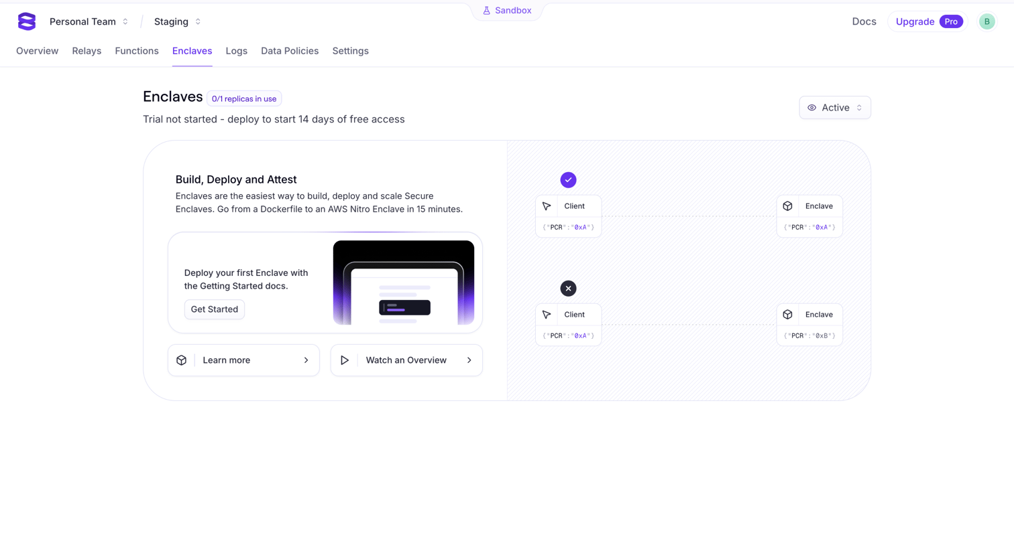Switch to the Overview tab
The height and width of the screenshot is (545, 1014).
(38, 51)
